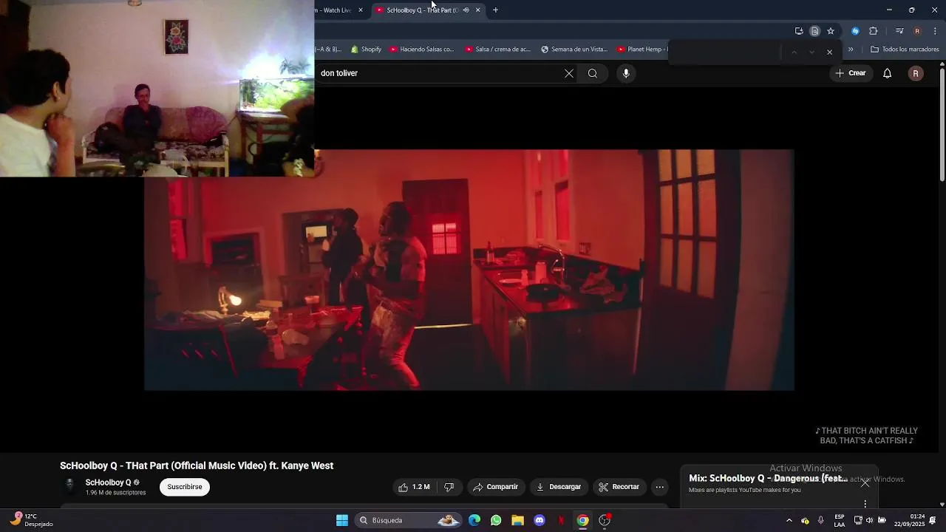Open the Salsa / crema bookmark
Screen dimensions: 946x532
click(x=498, y=50)
